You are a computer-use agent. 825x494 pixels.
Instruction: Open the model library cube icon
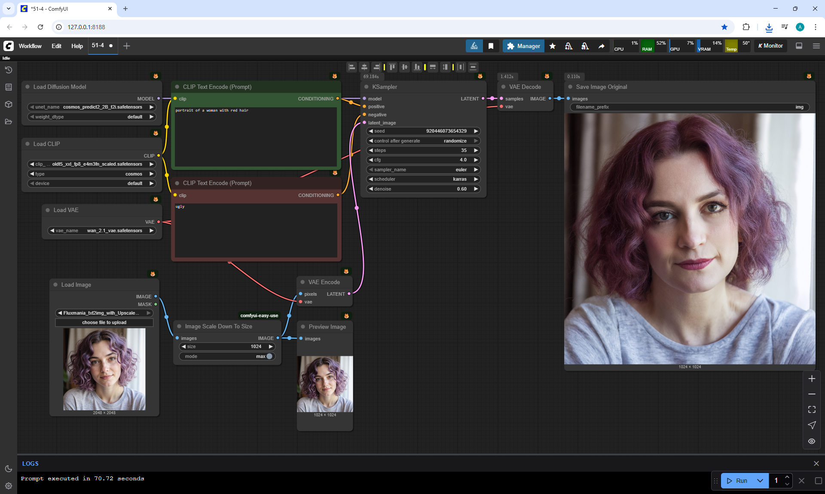pos(8,104)
